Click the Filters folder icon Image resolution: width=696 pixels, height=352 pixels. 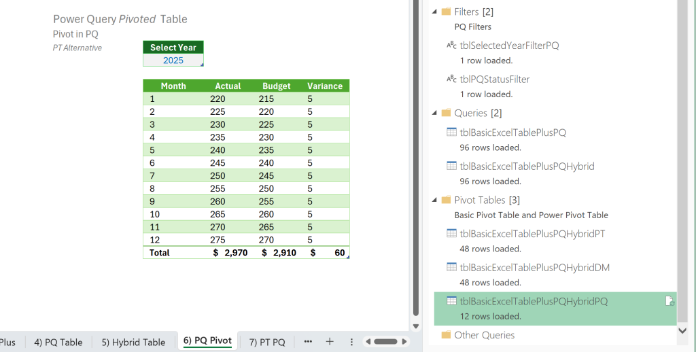pos(446,12)
